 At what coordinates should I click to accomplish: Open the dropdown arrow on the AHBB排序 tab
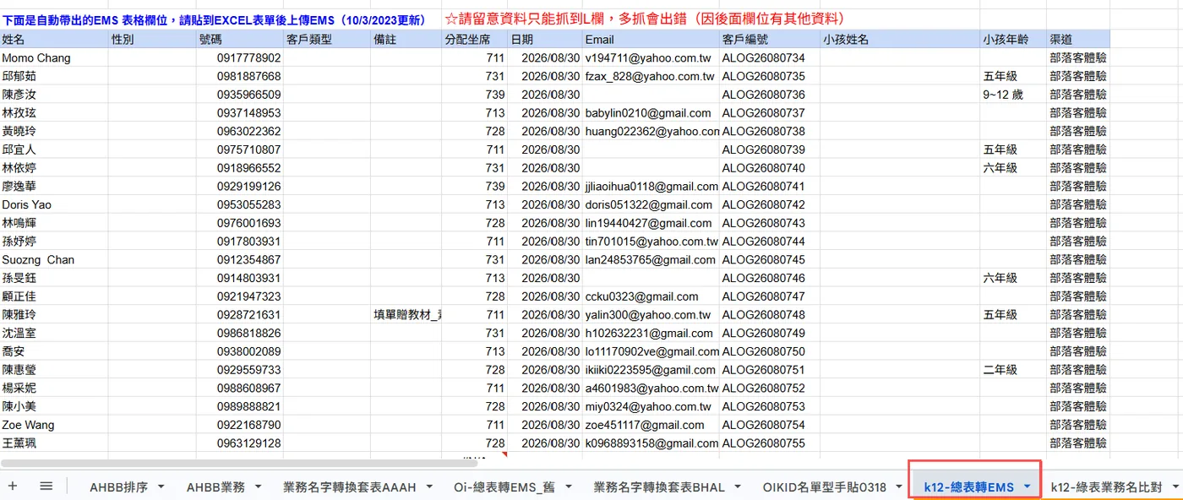click(x=161, y=486)
